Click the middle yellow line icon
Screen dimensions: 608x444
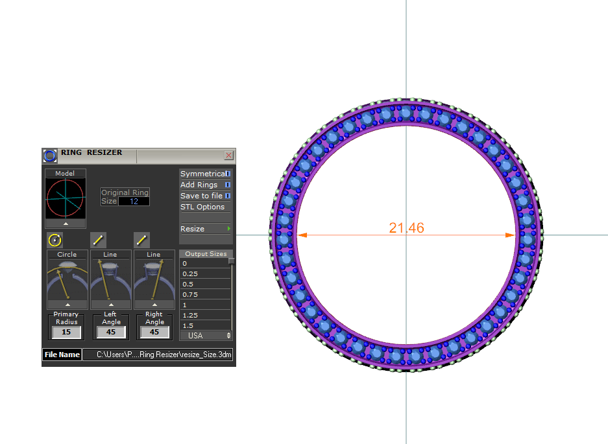click(98, 240)
